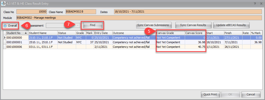The height and width of the screenshot is (100, 265).
Task: Click Update eBECAS Results button
Action: point(231,25)
